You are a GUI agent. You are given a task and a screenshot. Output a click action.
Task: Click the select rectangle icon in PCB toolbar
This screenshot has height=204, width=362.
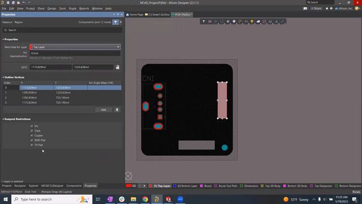[x=222, y=22]
